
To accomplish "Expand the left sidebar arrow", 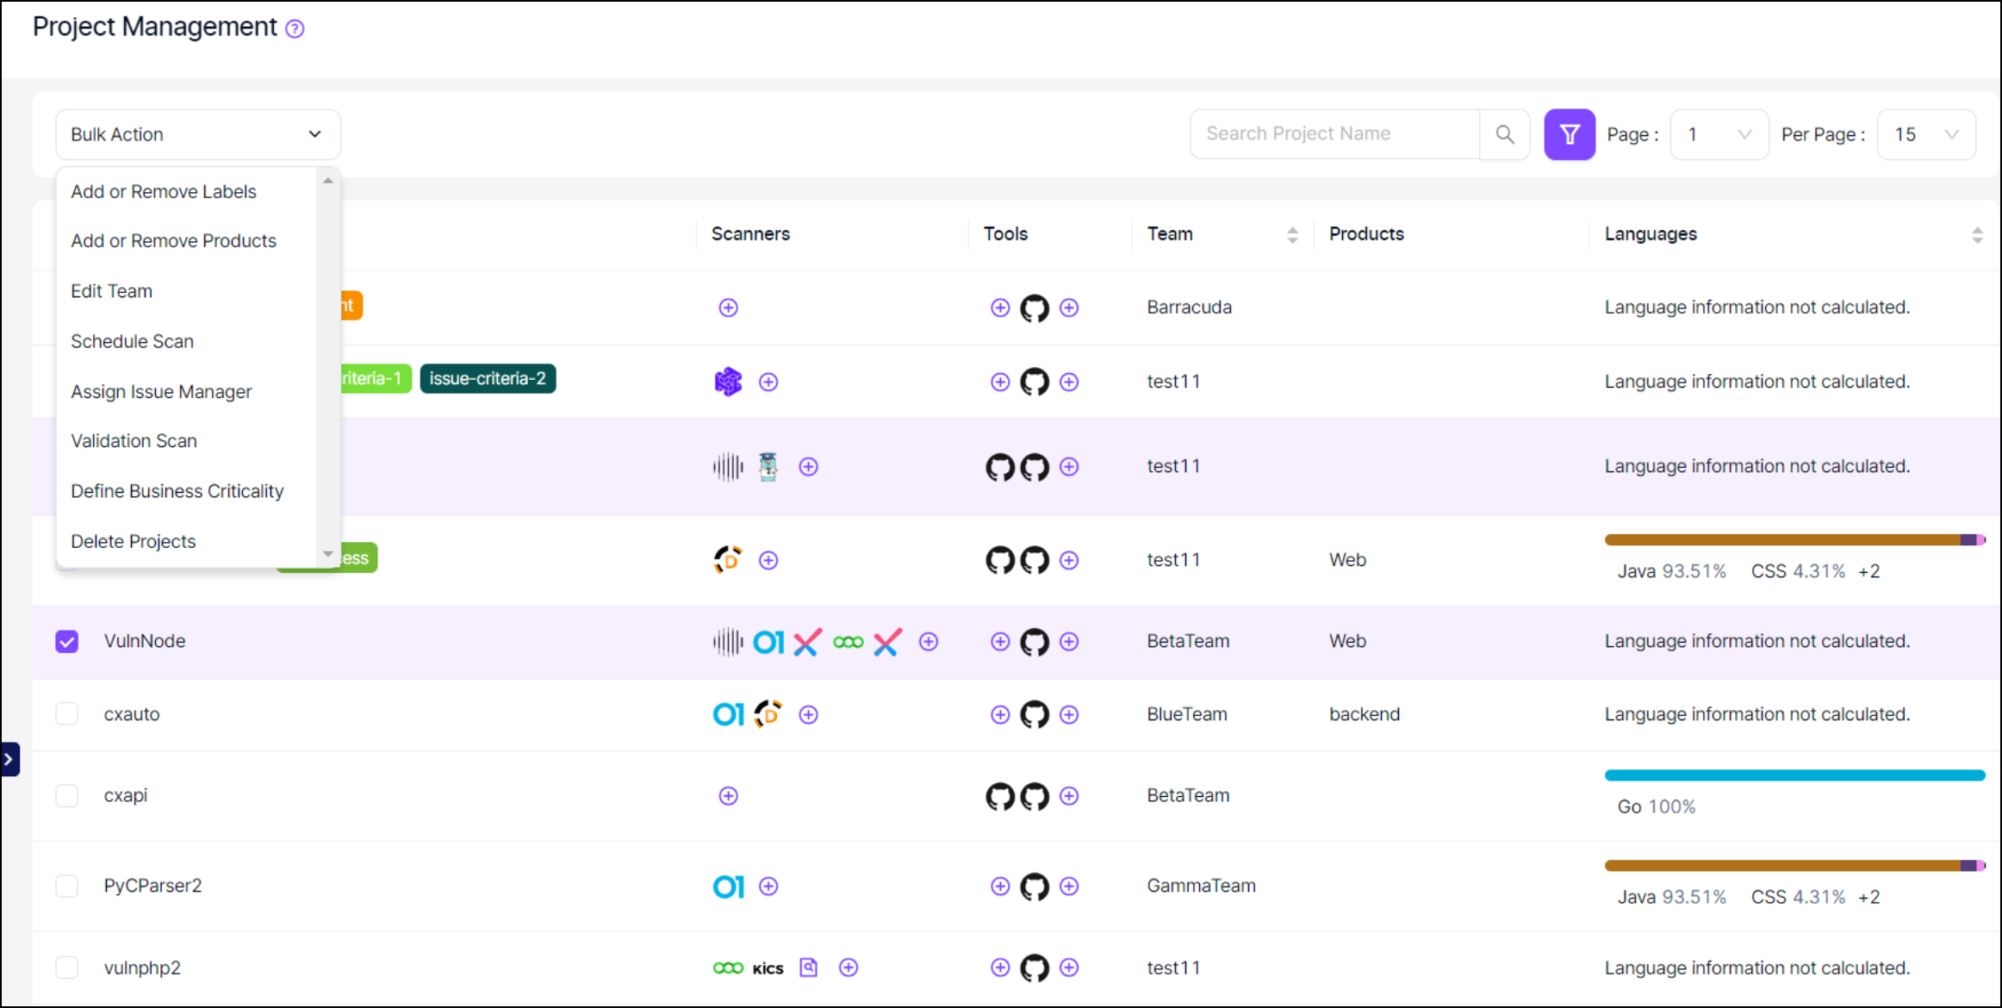I will click(x=9, y=760).
